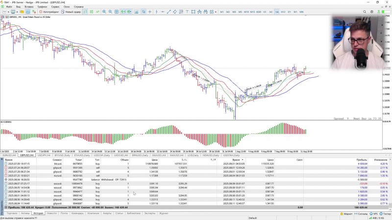Screen dimensions: 392x220
Task: Switch to BTCUSD,Daily chart tab
Action: coord(62,155)
